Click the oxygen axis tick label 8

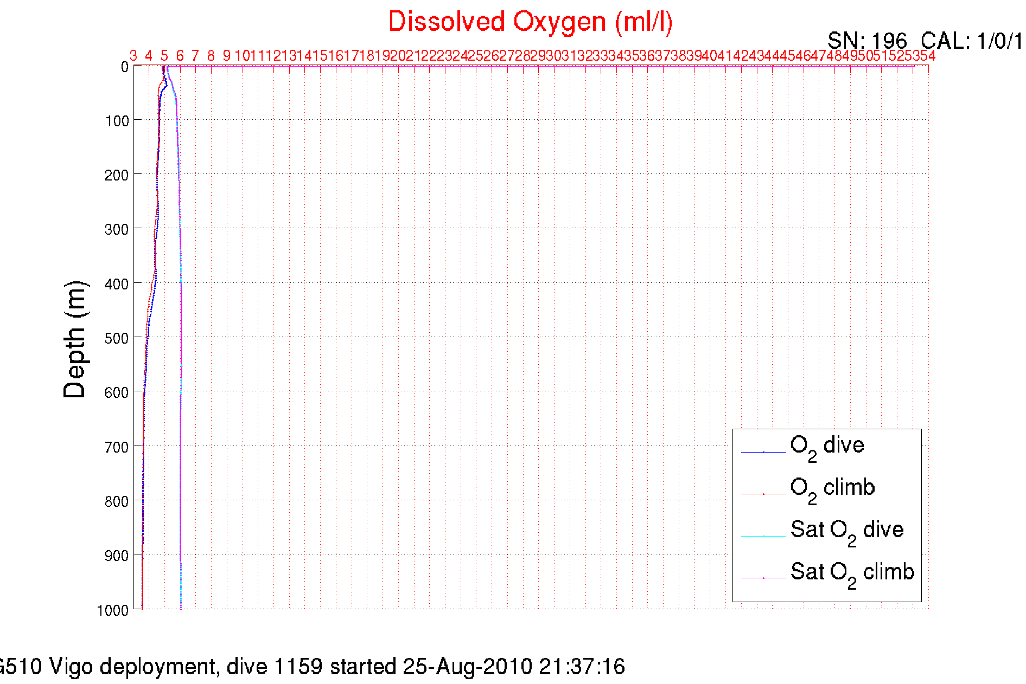click(x=211, y=56)
